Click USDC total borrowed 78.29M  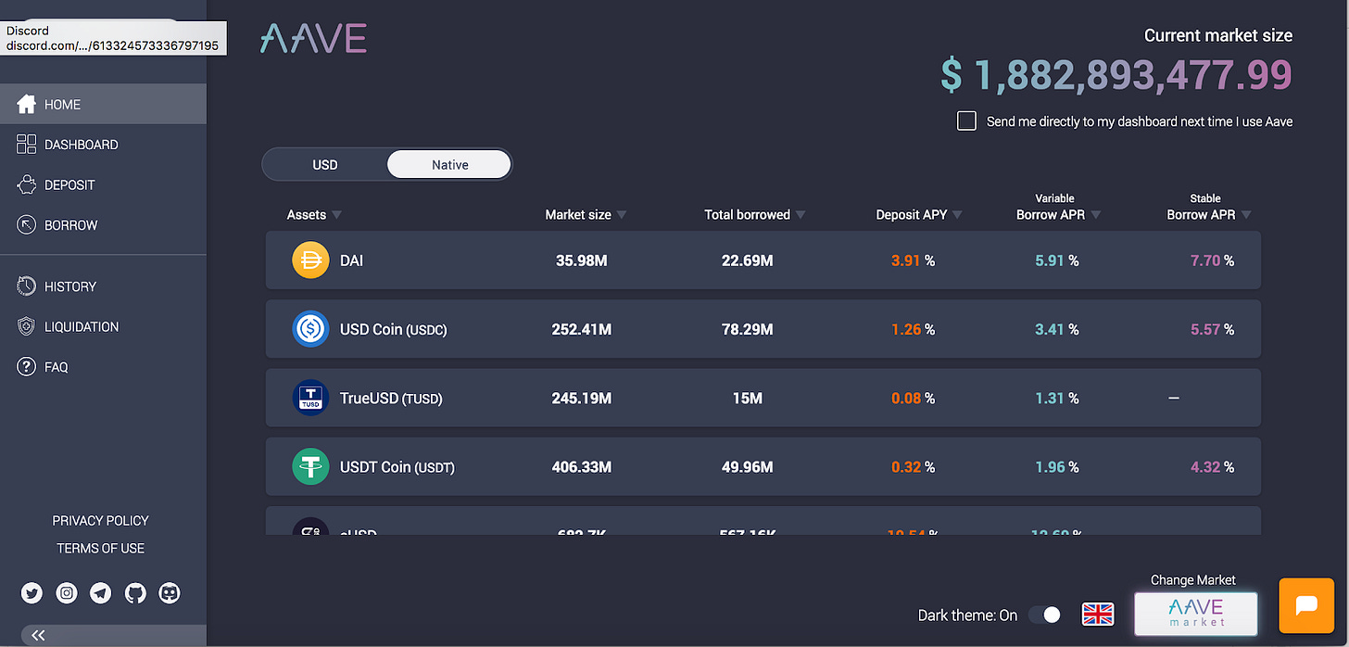pyautogui.click(x=747, y=329)
